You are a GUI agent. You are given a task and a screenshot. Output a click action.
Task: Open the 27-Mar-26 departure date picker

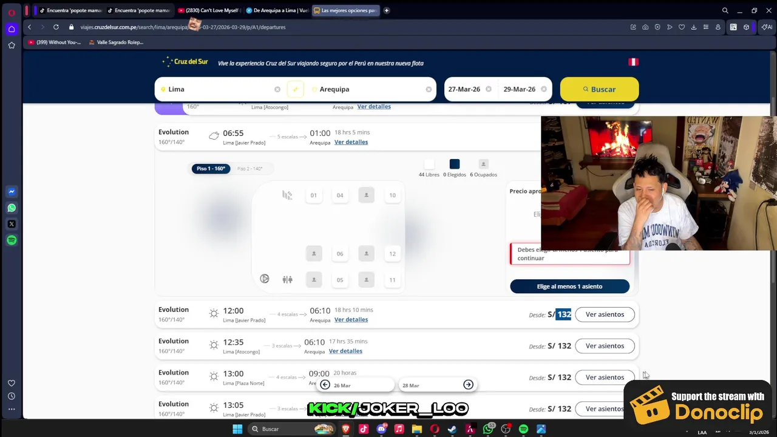(464, 89)
